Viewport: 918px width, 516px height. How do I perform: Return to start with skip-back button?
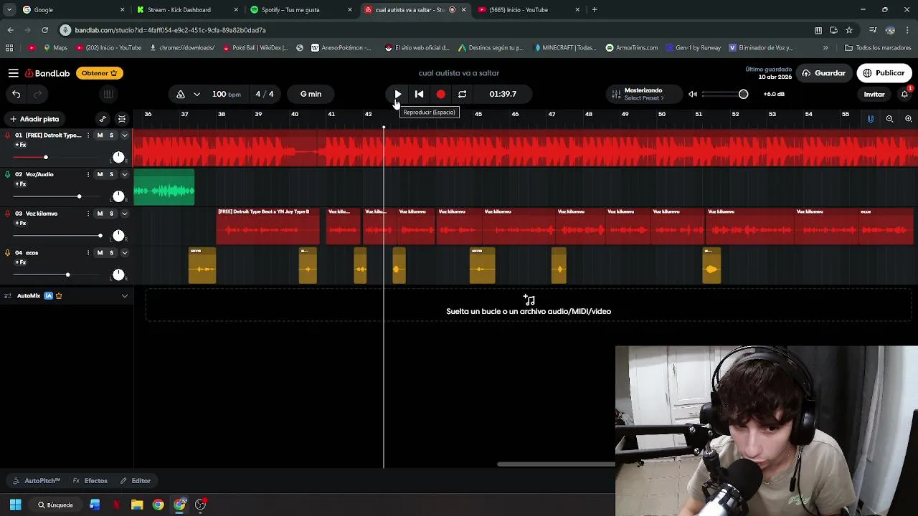coord(420,94)
